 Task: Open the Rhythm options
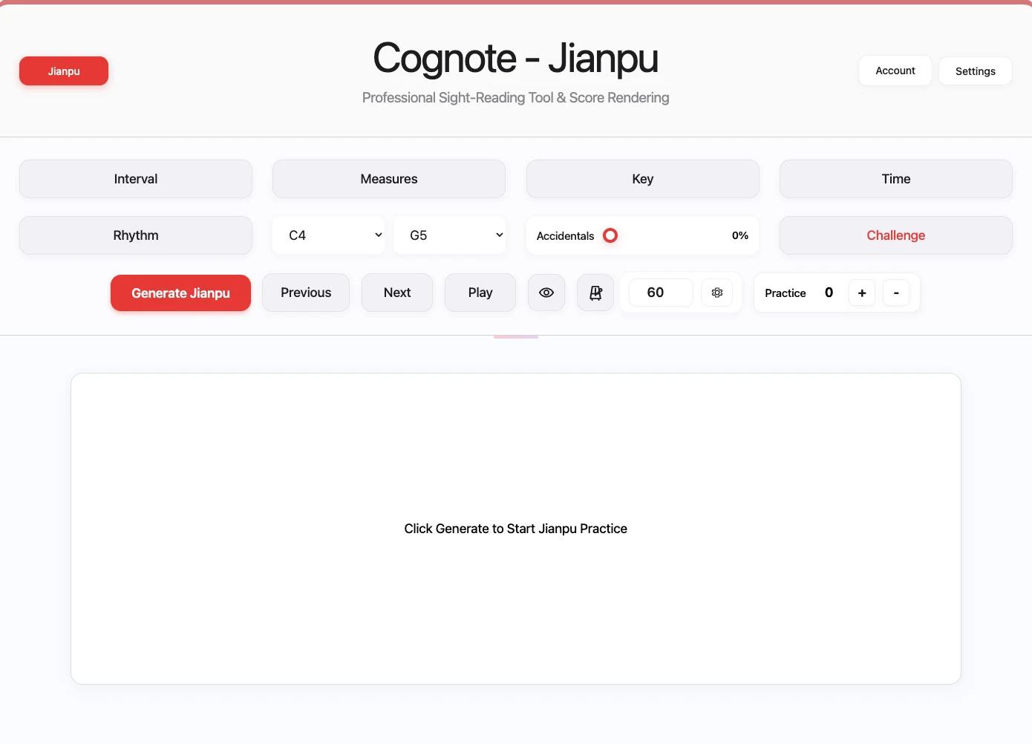136,235
